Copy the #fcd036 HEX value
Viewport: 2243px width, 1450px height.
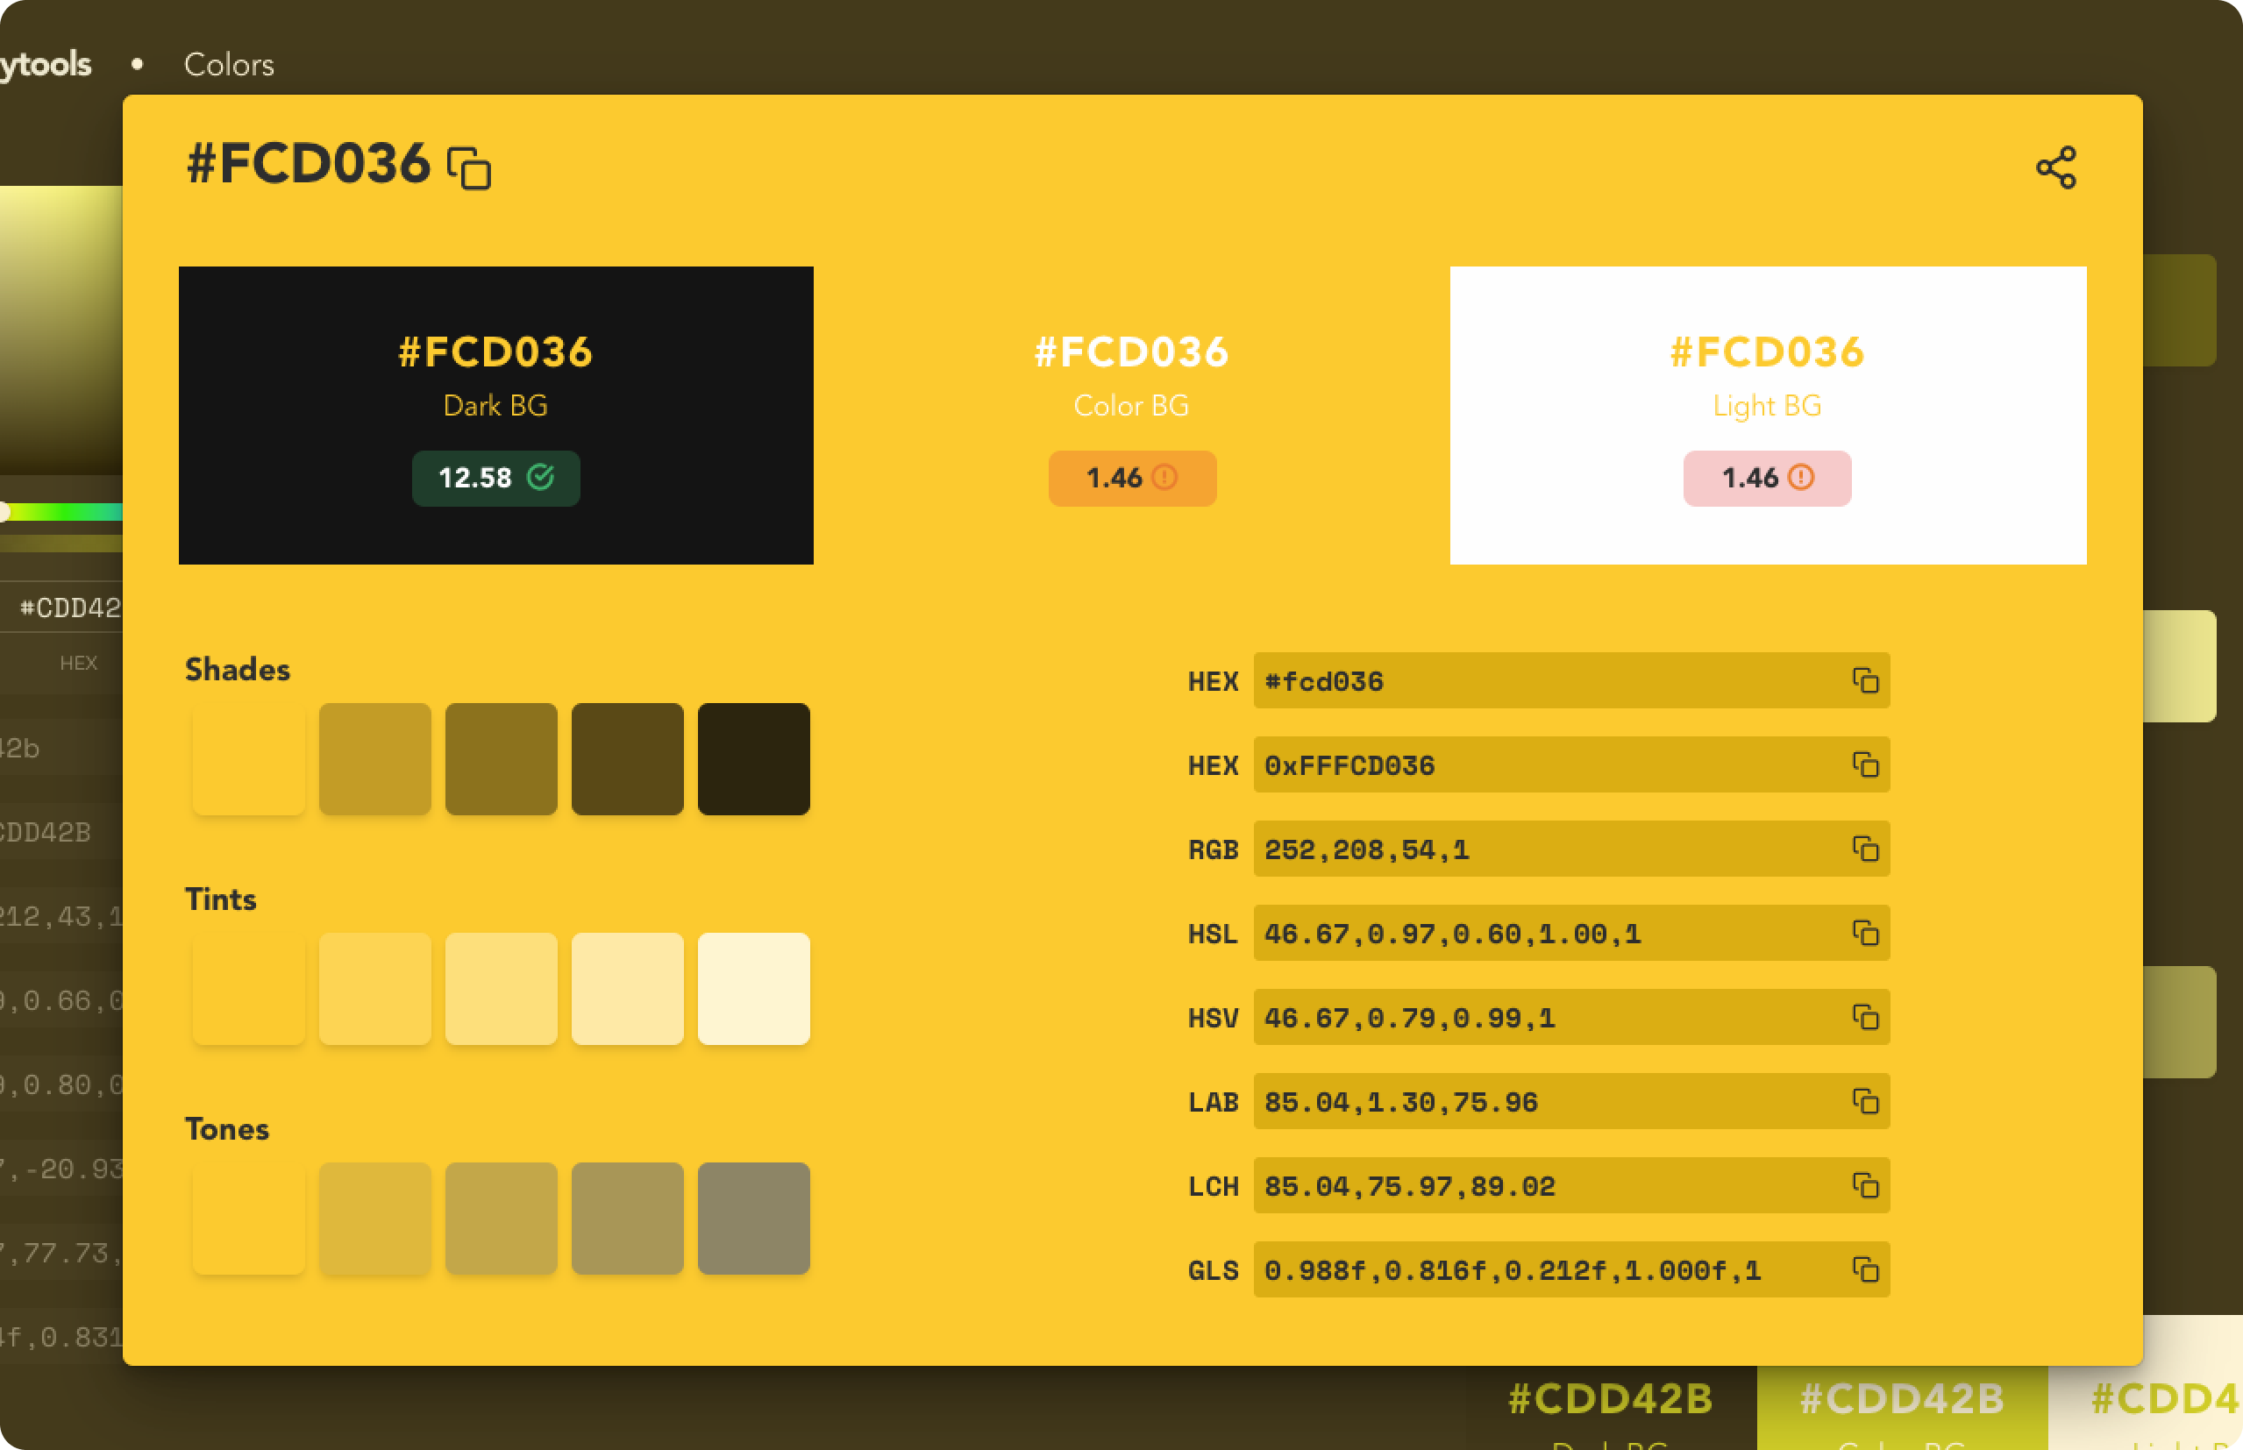(1865, 679)
